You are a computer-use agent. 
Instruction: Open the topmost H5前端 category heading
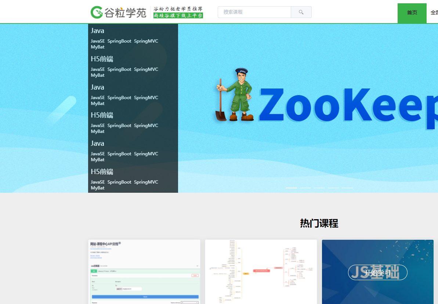pos(102,59)
